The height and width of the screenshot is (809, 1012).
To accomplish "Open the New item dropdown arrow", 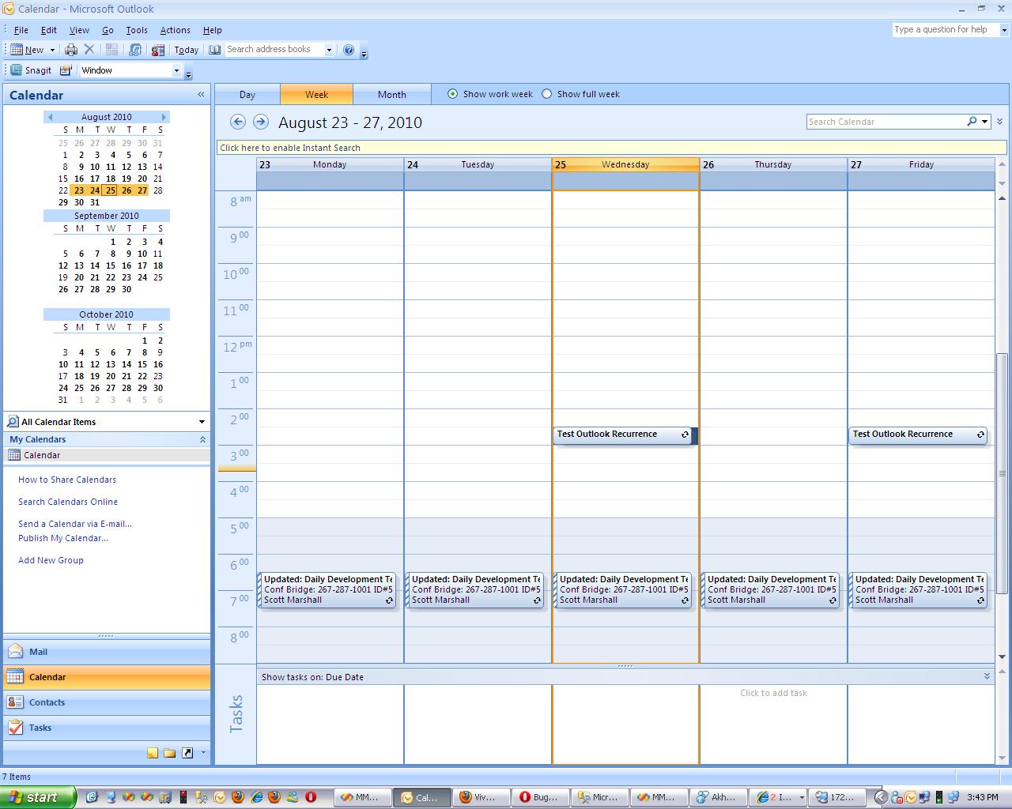I will click(52, 50).
